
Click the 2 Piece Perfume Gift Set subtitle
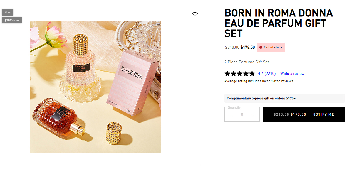coord(246,62)
